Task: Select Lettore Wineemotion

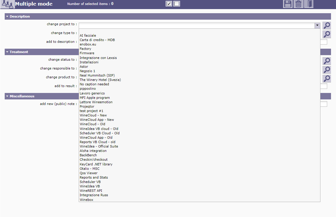Action: point(199,102)
